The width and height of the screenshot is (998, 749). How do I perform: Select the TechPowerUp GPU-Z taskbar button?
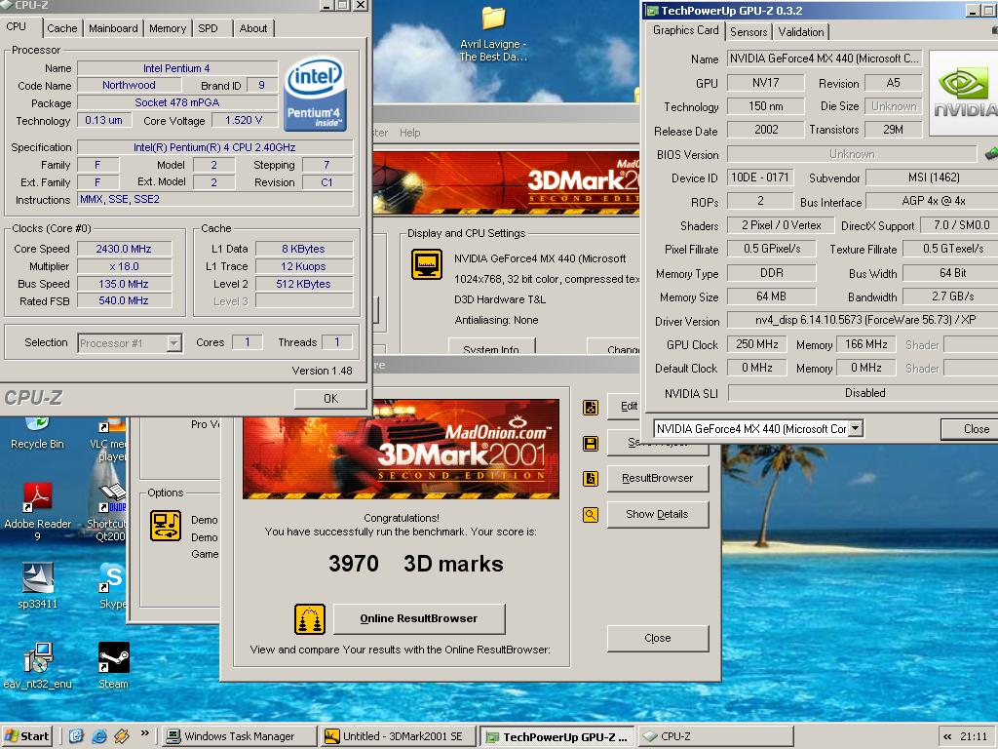(557, 737)
